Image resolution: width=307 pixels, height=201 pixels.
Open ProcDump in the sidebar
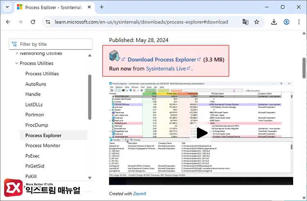(x=36, y=125)
